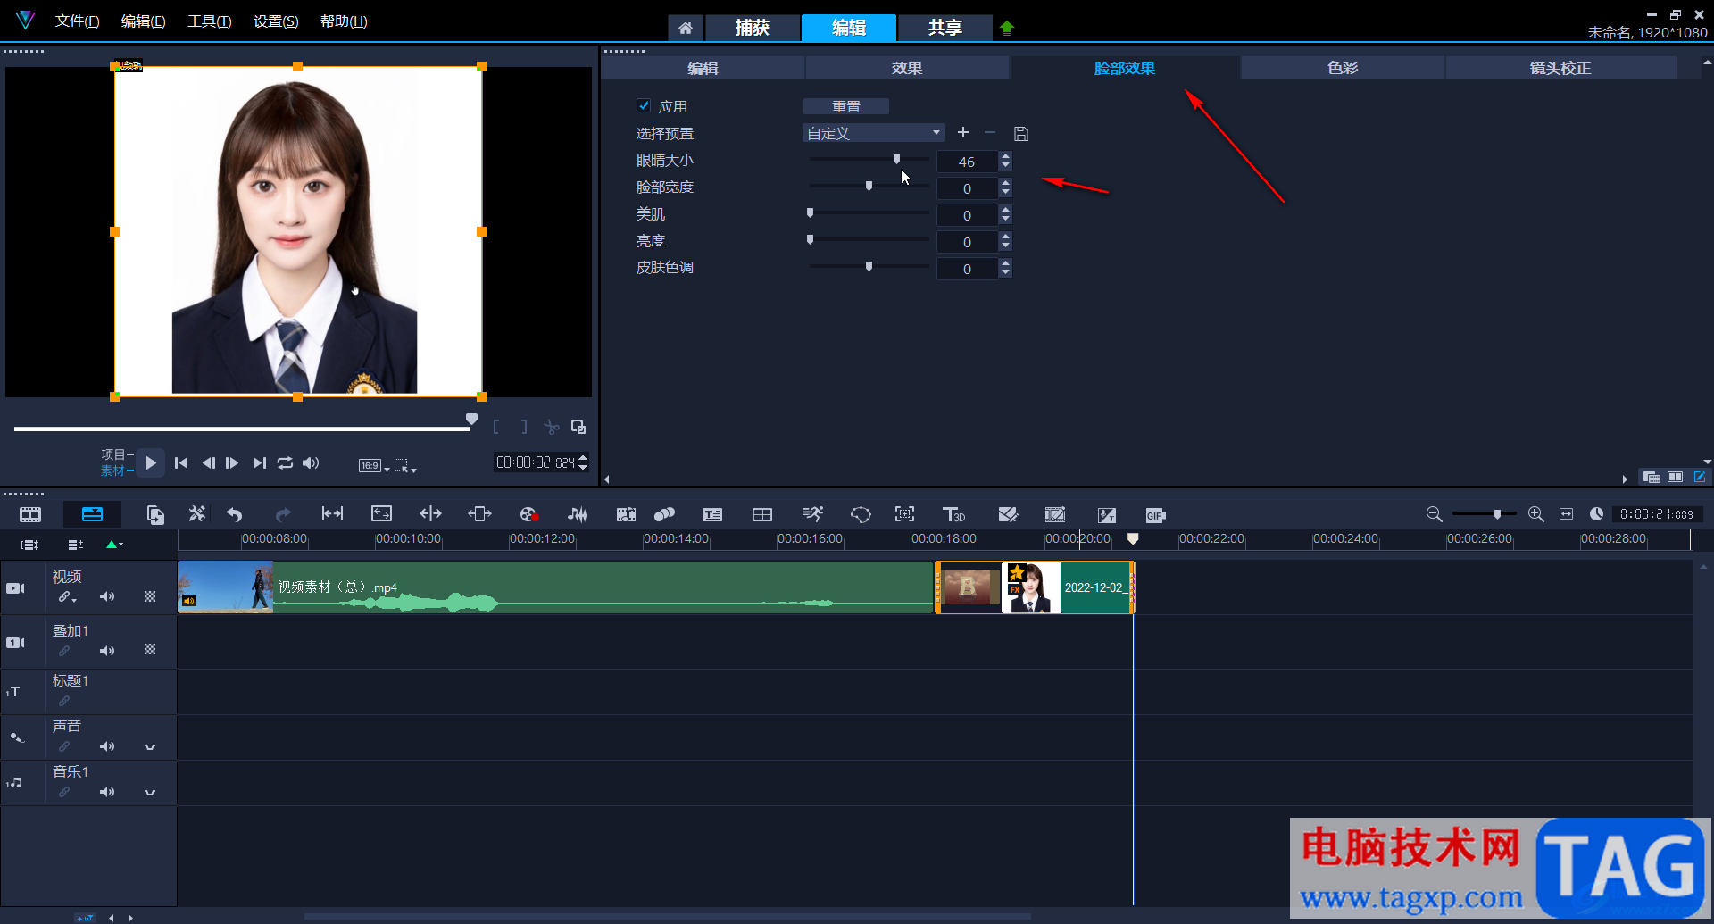
Task: Click the home icon tab
Action: [685, 28]
